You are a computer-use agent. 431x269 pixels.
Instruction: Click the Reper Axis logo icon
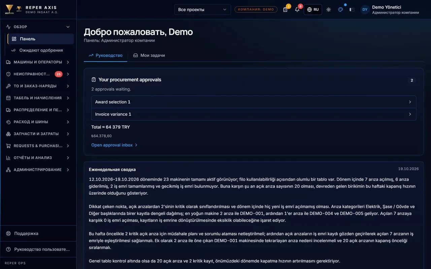click(x=9, y=9)
